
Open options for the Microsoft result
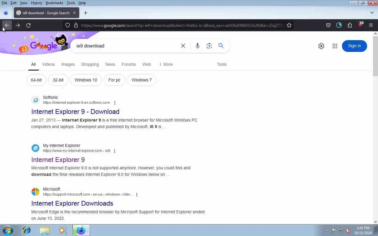point(137,195)
